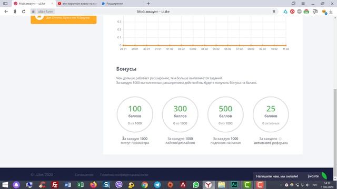Click the info icon next to За каждого
This screenshot has width=337, height=189.
280,139
